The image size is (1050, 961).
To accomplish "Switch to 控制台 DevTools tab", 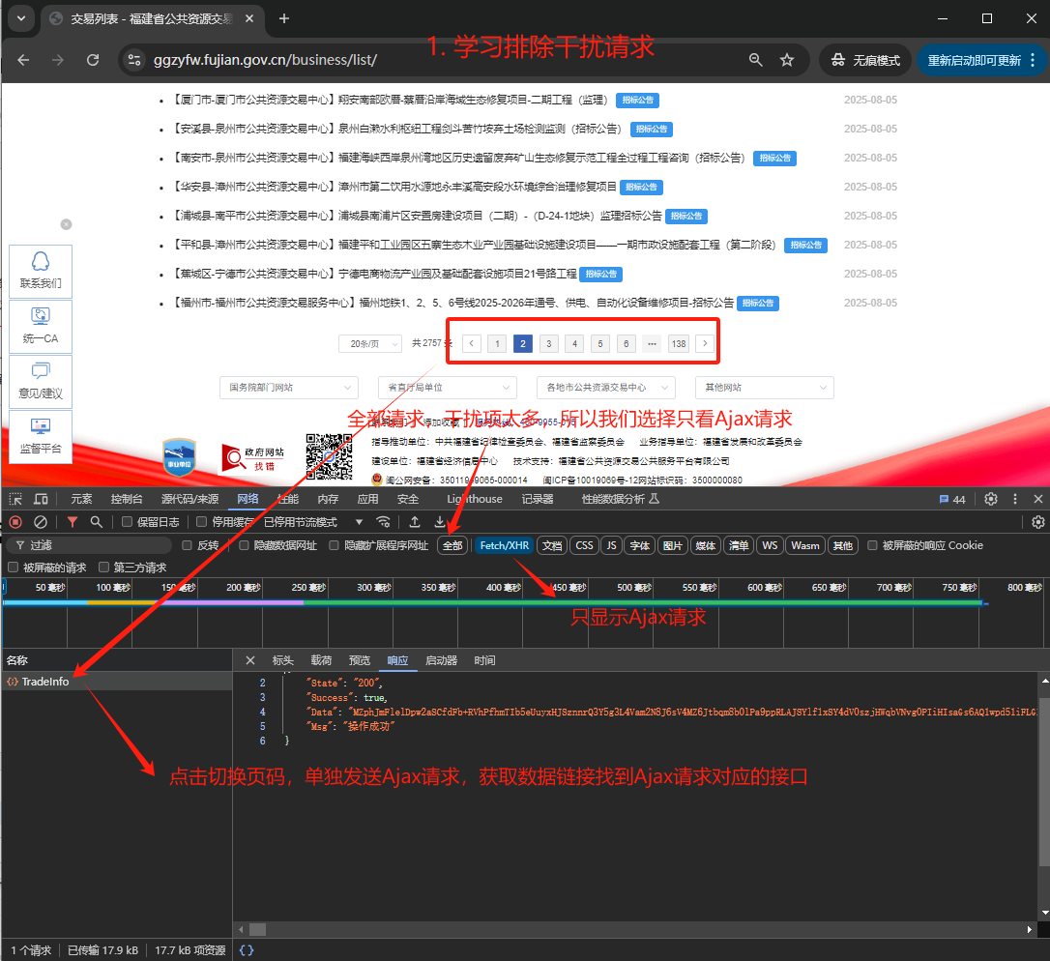I will point(127,499).
